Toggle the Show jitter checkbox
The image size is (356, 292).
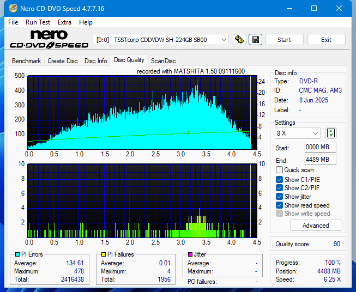280,197
